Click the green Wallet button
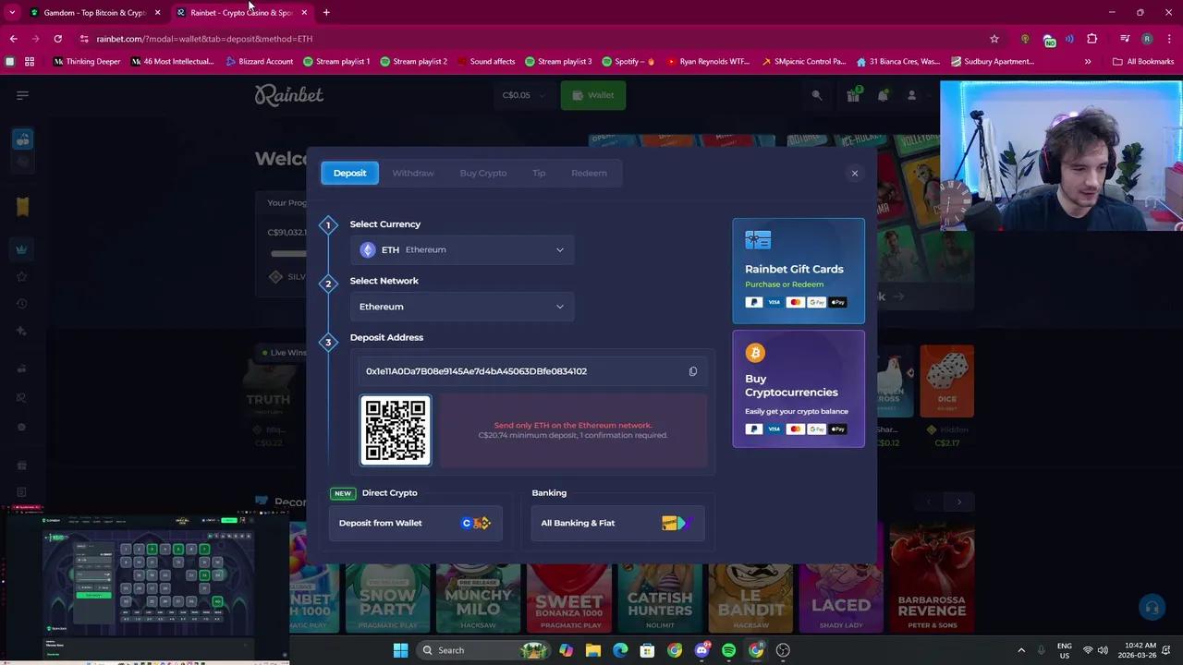The width and height of the screenshot is (1183, 665). pyautogui.click(x=593, y=95)
